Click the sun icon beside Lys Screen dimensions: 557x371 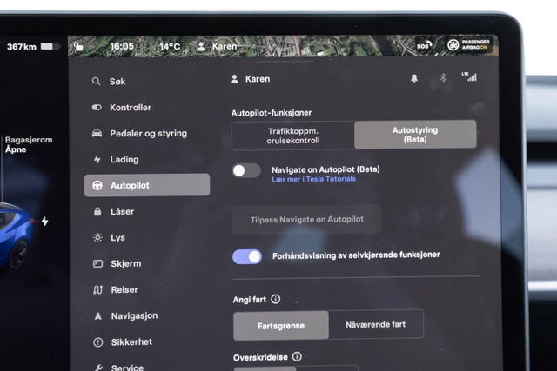97,237
